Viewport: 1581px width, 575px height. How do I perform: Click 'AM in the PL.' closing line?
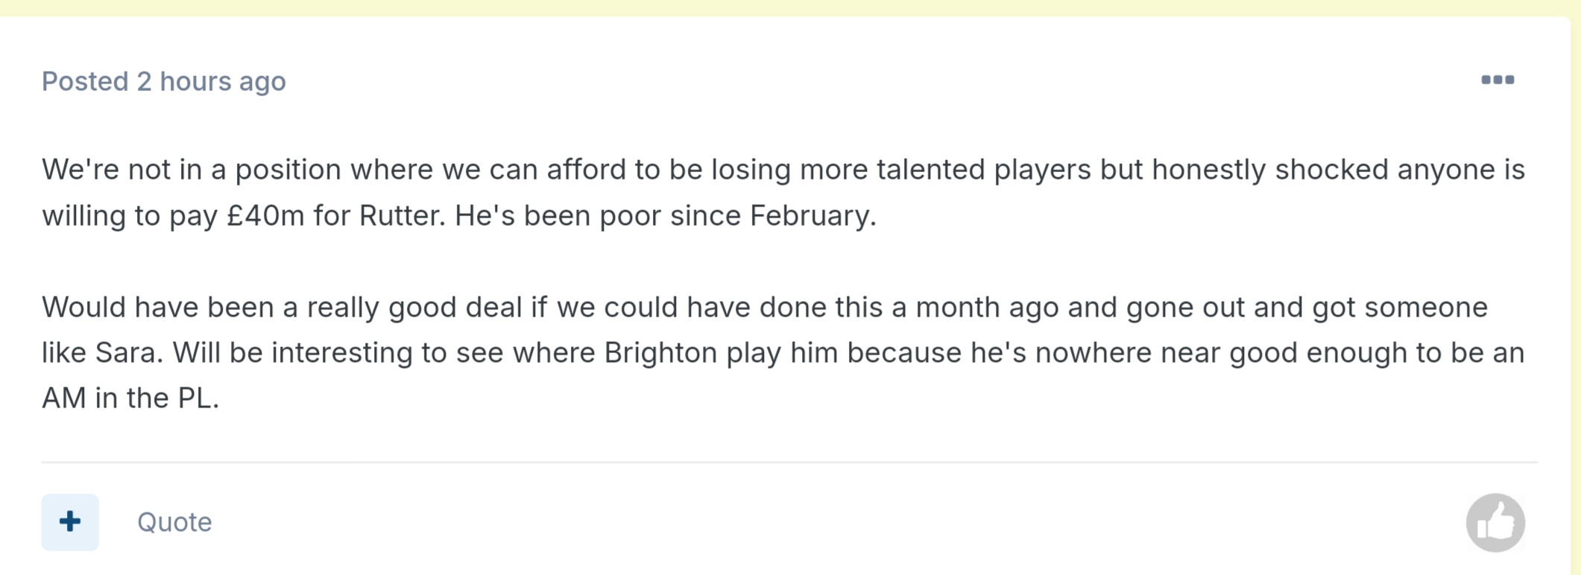(130, 398)
